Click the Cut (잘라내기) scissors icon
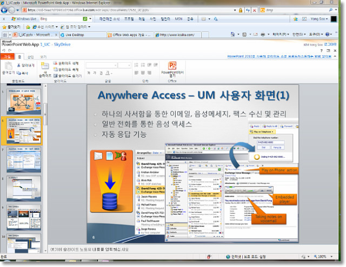 [x=19, y=65]
